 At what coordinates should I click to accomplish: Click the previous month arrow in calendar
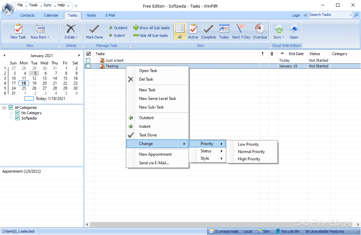tap(4, 55)
